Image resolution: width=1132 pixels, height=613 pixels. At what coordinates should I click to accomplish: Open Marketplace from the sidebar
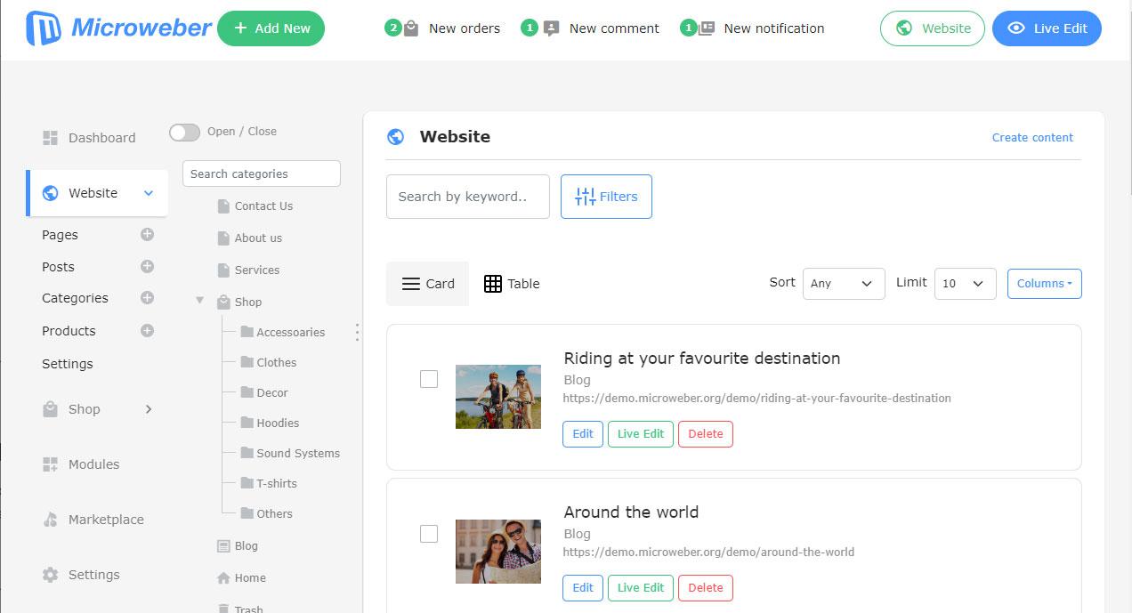tap(105, 520)
